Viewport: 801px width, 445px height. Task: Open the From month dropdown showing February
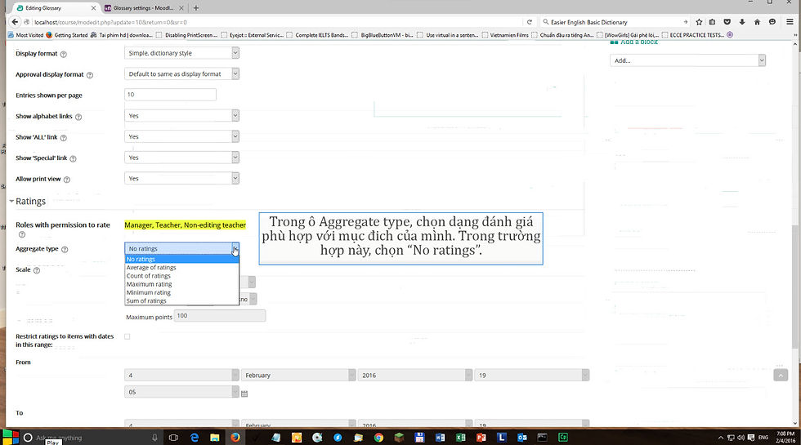[x=298, y=375]
